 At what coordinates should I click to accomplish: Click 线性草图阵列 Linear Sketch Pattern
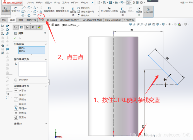pos(86,12)
